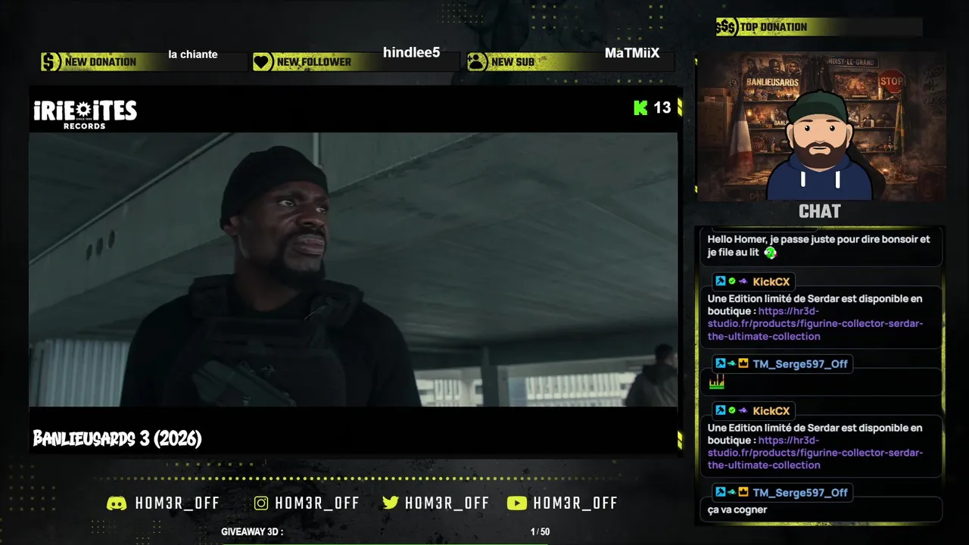The width and height of the screenshot is (969, 545).
Task: Click the title 'Banlieusards 3 (2026)'
Action: coord(117,438)
